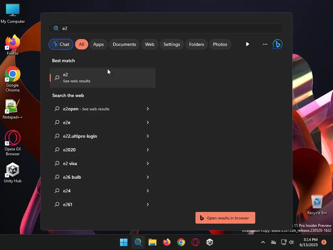The height and width of the screenshot is (250, 333).
Task: Select the e261 suggestion text
Action: click(x=68, y=204)
